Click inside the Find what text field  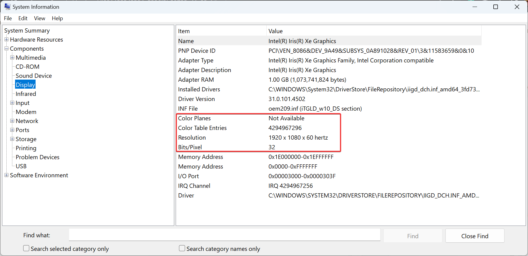[x=224, y=235]
